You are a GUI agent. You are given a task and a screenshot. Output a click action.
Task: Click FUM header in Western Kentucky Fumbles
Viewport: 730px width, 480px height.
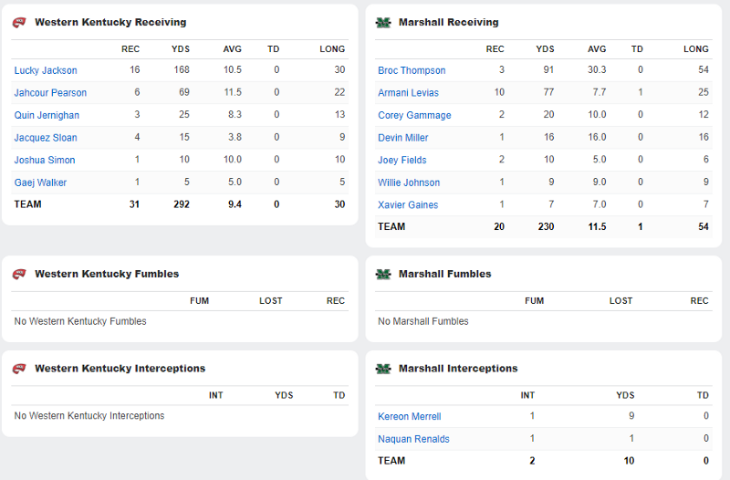click(x=199, y=301)
